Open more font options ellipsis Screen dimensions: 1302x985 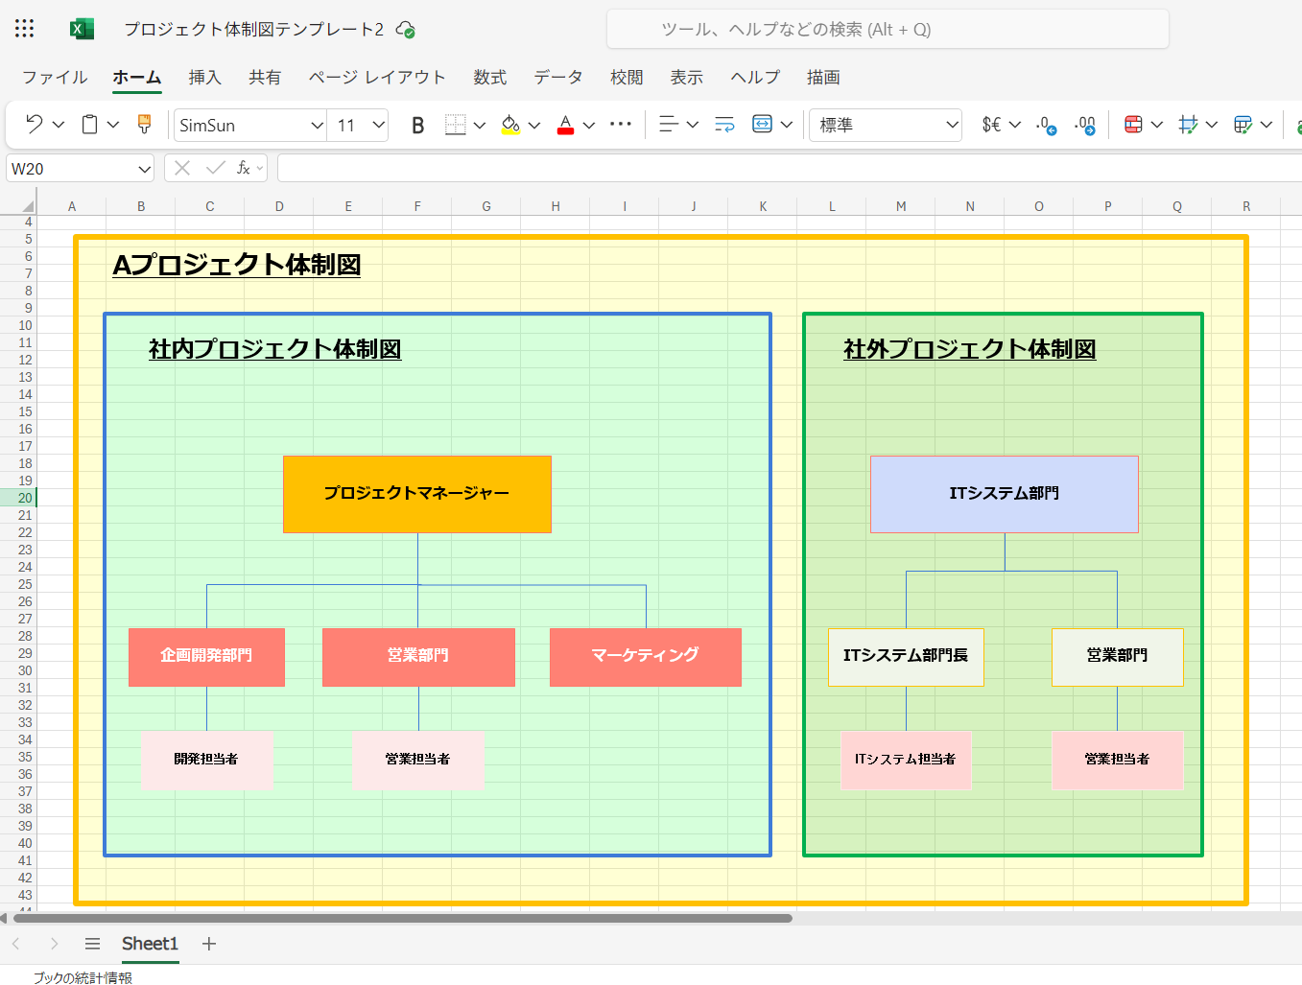(x=621, y=124)
